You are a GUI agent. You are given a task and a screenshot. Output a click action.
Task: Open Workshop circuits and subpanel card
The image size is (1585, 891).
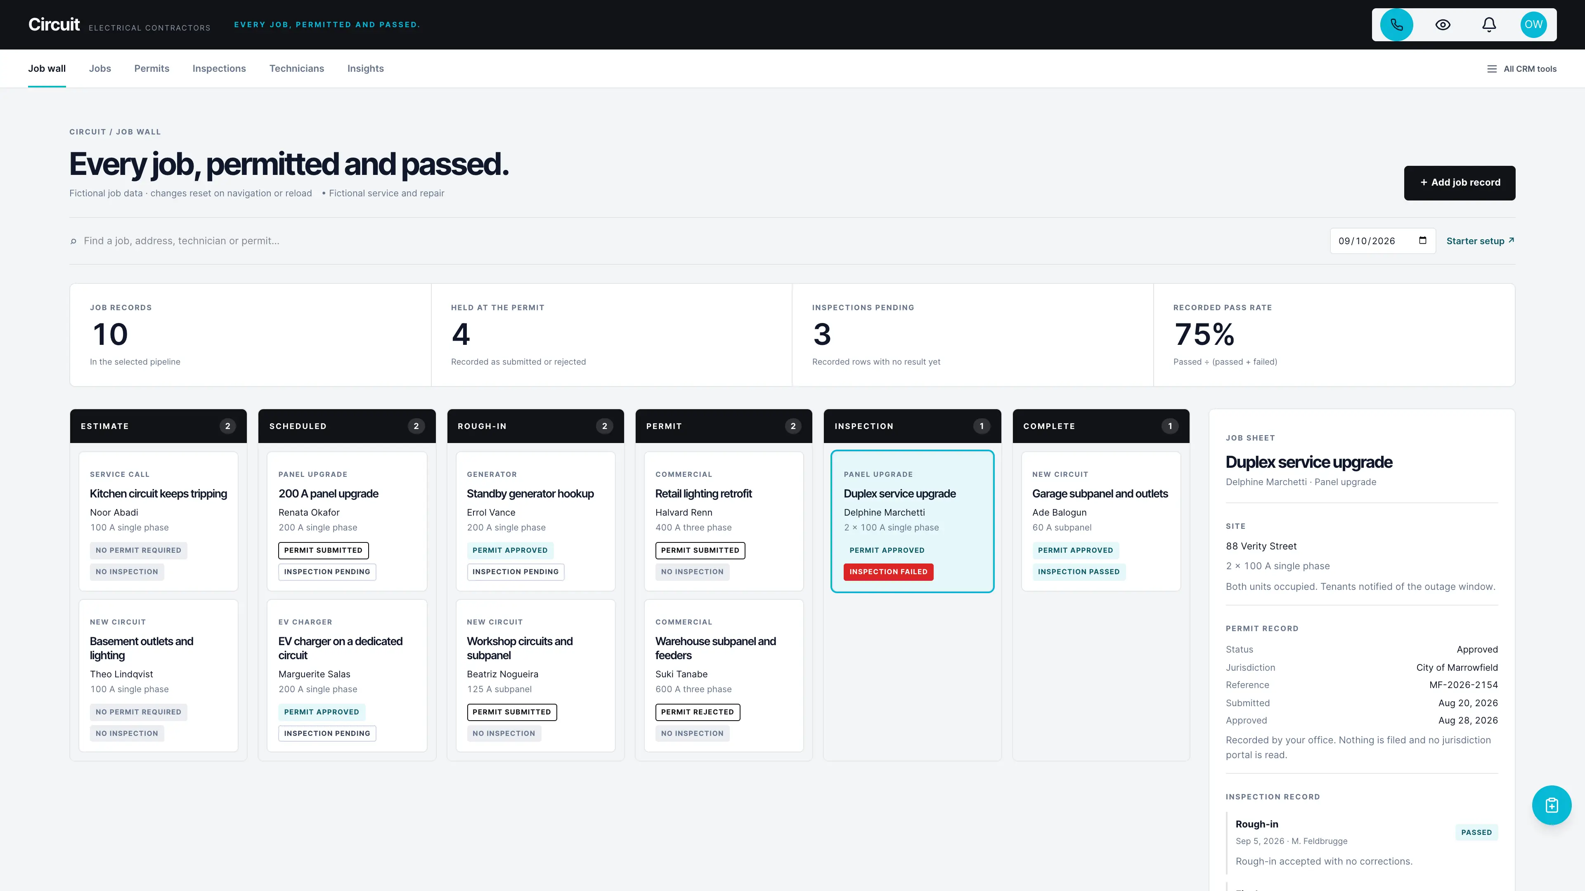coord(535,676)
